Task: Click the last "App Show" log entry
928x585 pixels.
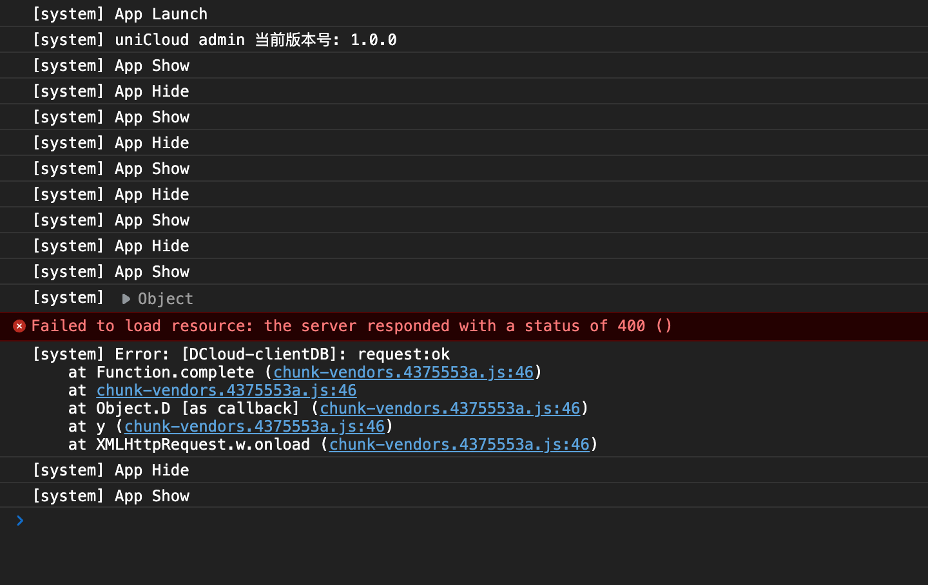Action: pos(111,496)
